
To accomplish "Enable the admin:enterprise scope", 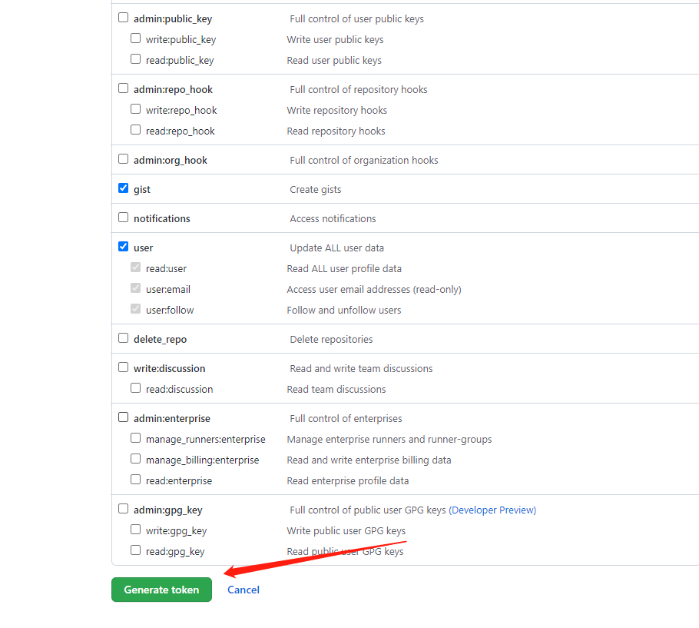I will [x=123, y=417].
